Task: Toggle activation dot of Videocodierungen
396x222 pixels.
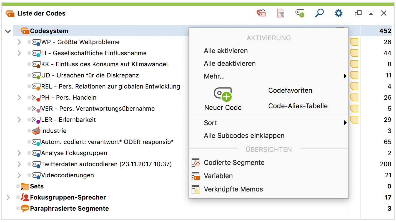Action: 29,175
